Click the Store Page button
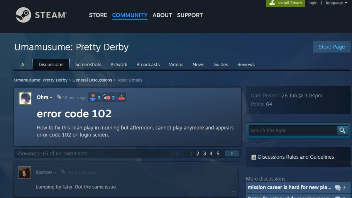 tap(331, 47)
